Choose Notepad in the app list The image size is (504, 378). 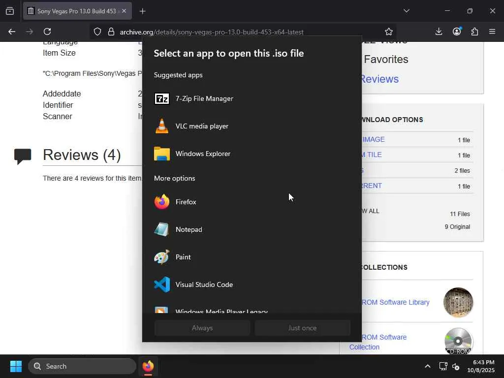coord(252,229)
